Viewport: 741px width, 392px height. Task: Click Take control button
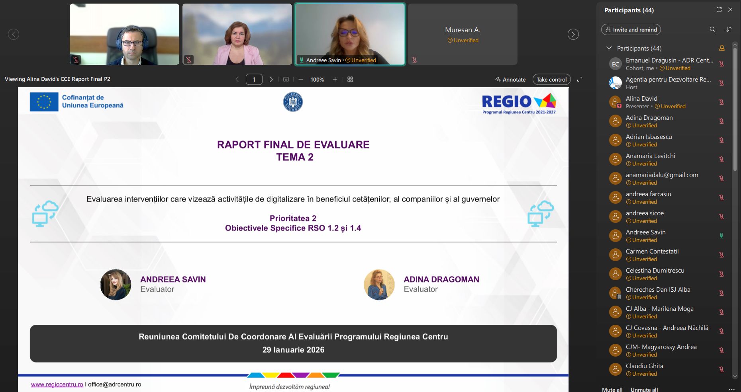pos(551,80)
